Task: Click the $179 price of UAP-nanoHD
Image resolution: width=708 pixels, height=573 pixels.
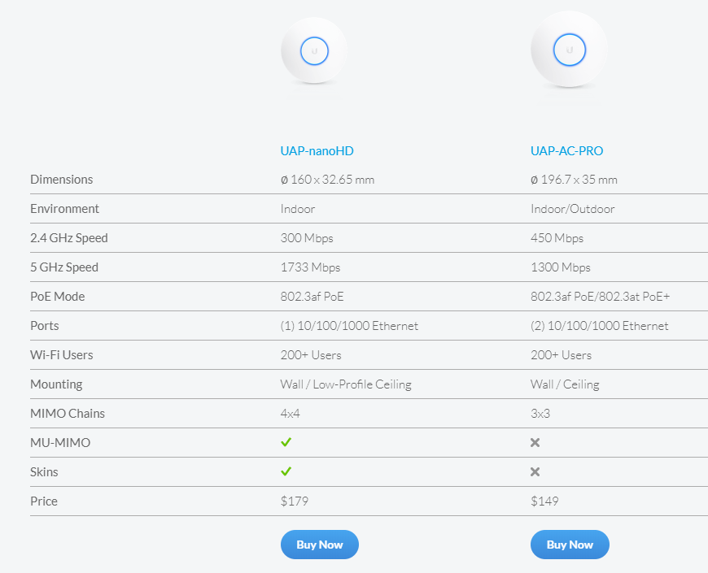Action: [x=295, y=501]
